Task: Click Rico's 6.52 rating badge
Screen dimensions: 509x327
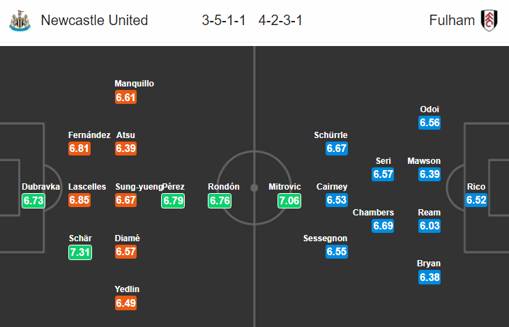Action: 476,199
